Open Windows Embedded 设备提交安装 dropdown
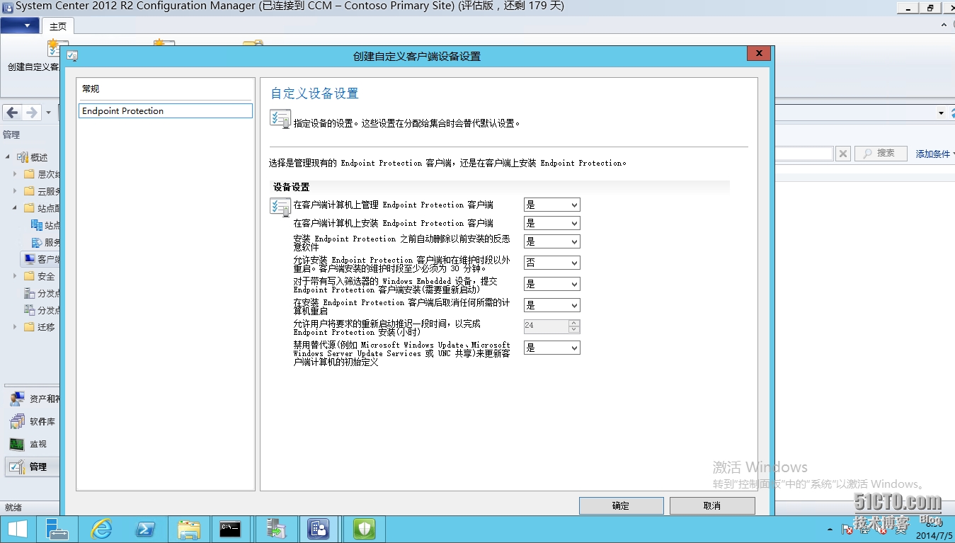The width and height of the screenshot is (955, 543). (x=551, y=284)
